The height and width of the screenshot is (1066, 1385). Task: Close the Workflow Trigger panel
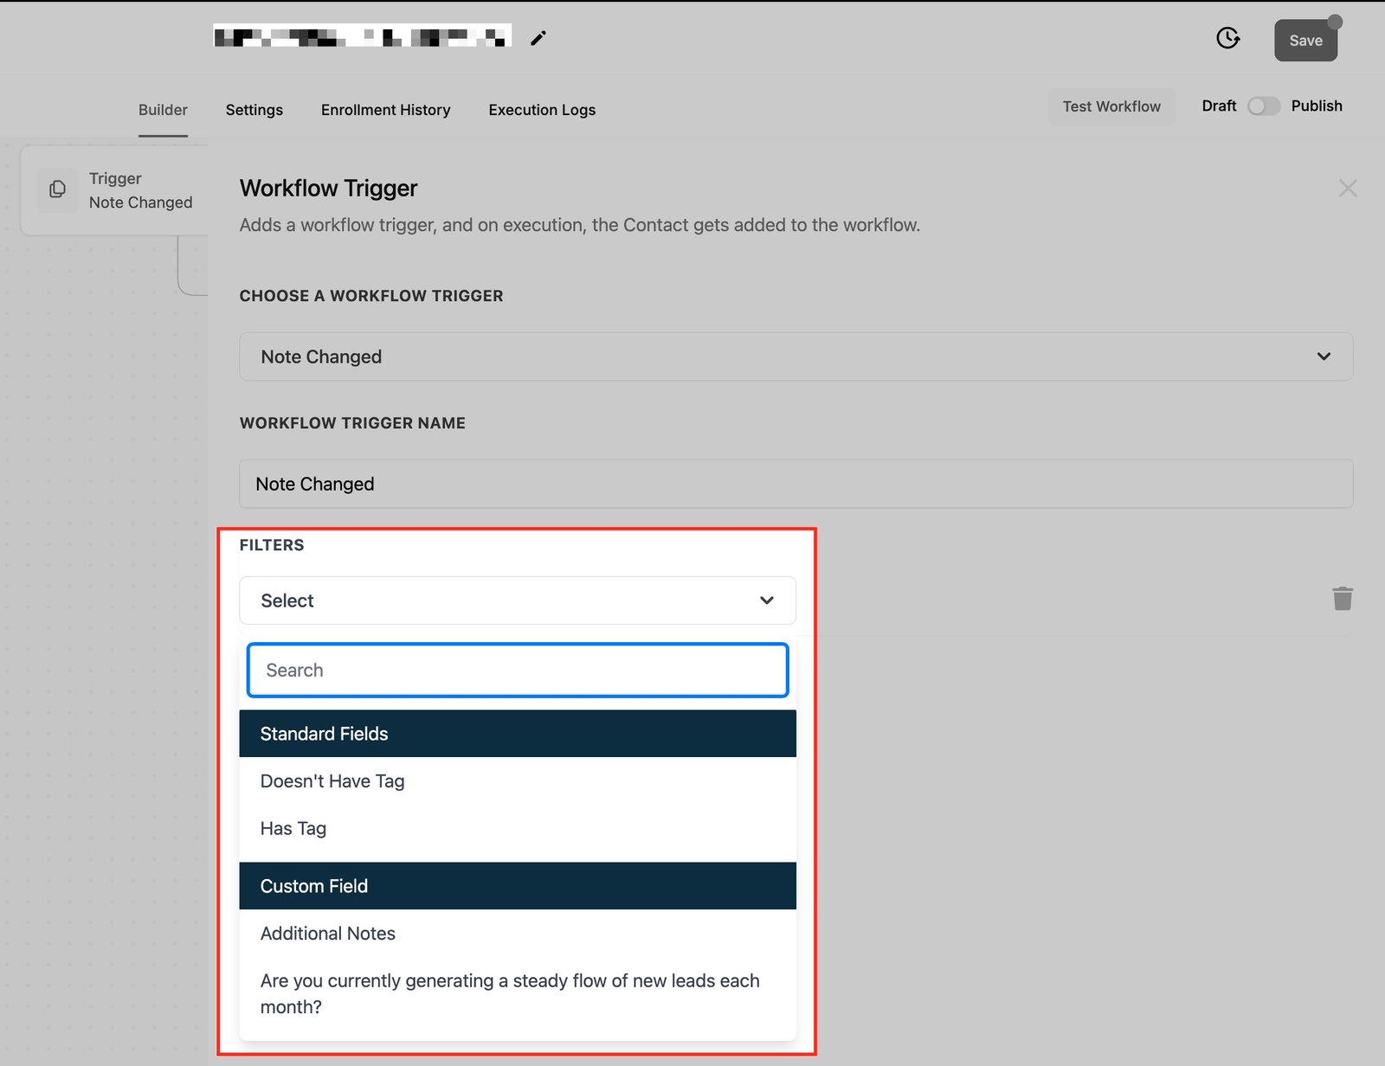[x=1347, y=189]
